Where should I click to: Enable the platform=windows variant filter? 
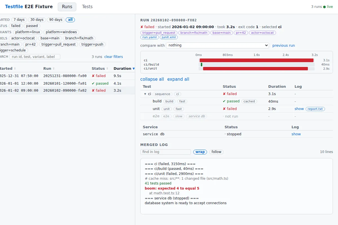pyautogui.click(x=61, y=32)
